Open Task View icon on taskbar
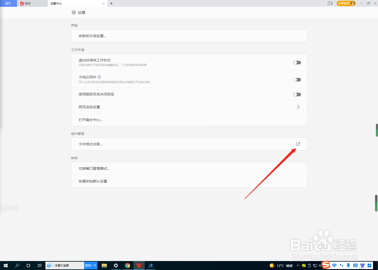Screen dimensions: 378x270 point(40,265)
